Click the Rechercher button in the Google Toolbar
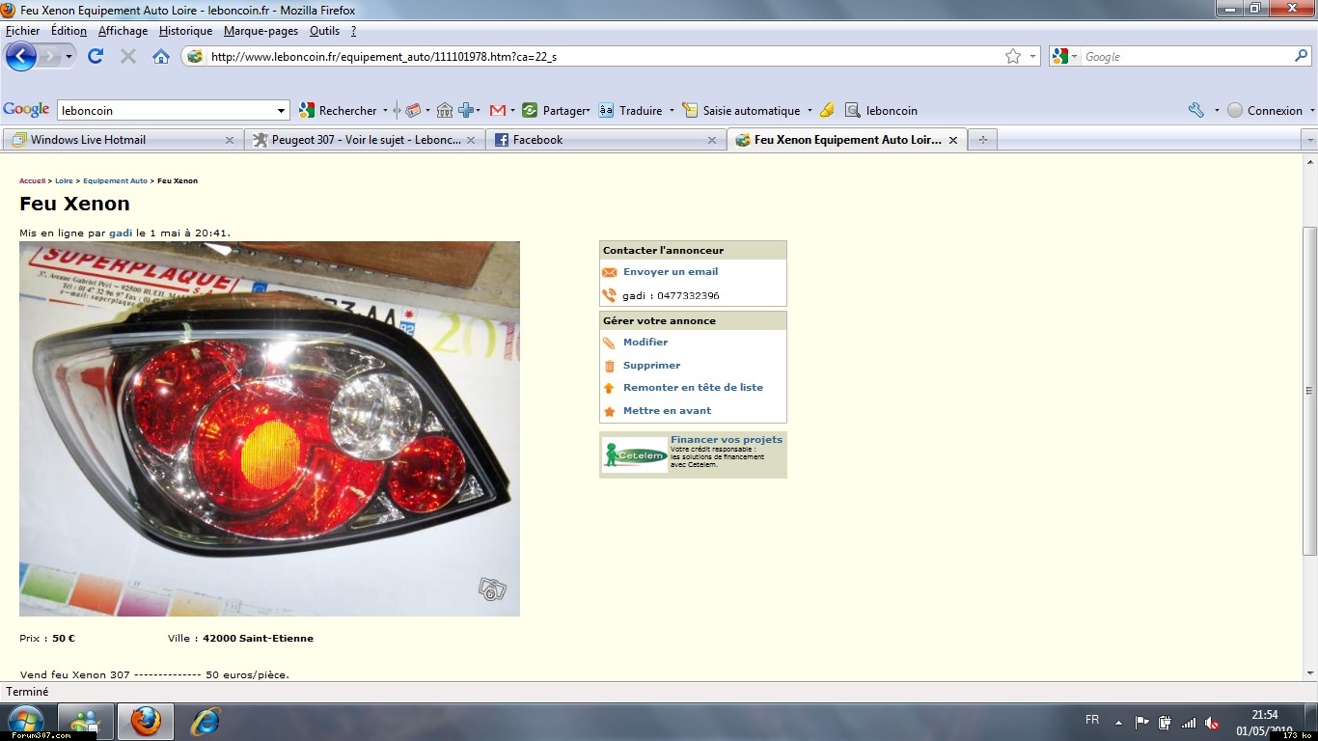The width and height of the screenshot is (1318, 741). (x=338, y=111)
